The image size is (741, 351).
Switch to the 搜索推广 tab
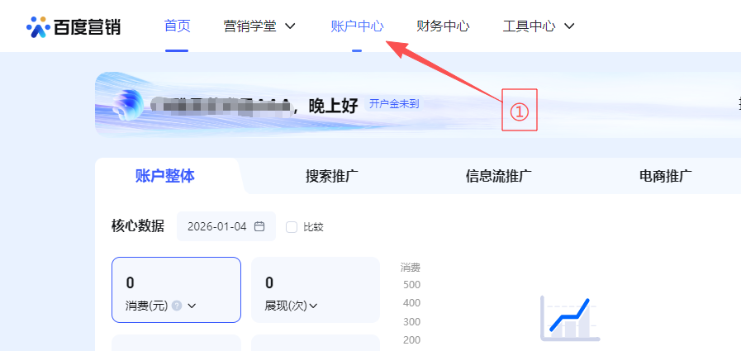(x=332, y=175)
